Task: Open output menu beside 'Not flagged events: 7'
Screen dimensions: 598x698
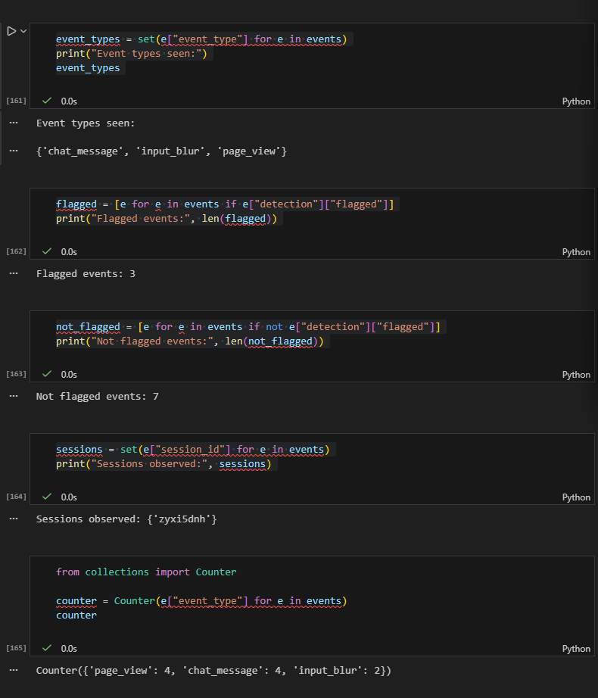Action: [x=13, y=396]
